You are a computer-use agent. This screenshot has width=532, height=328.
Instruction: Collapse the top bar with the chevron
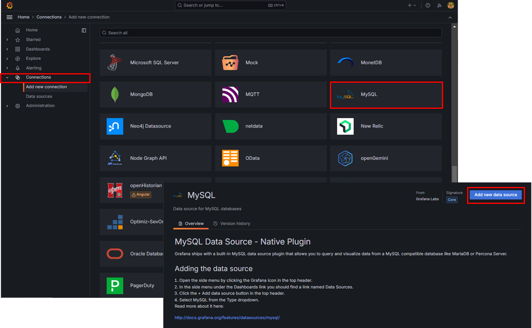(450, 17)
